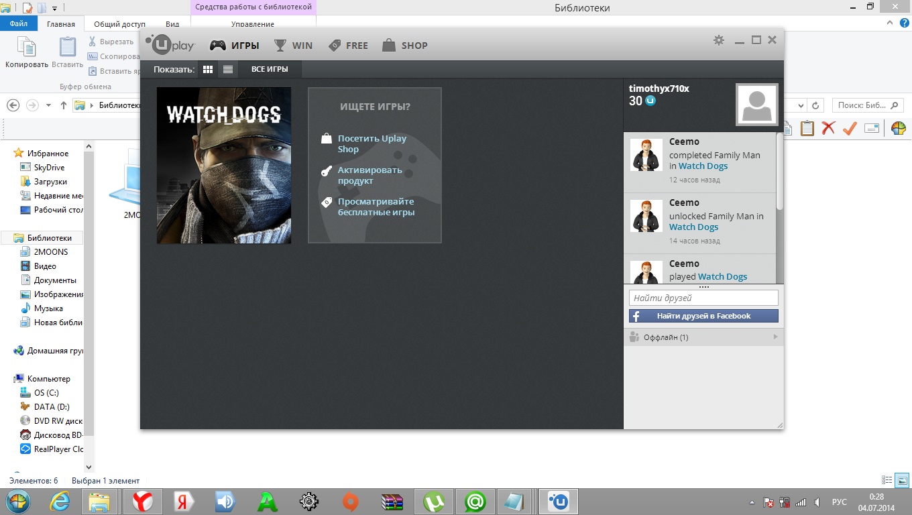Click Вырезать in the ribbon

pos(111,42)
